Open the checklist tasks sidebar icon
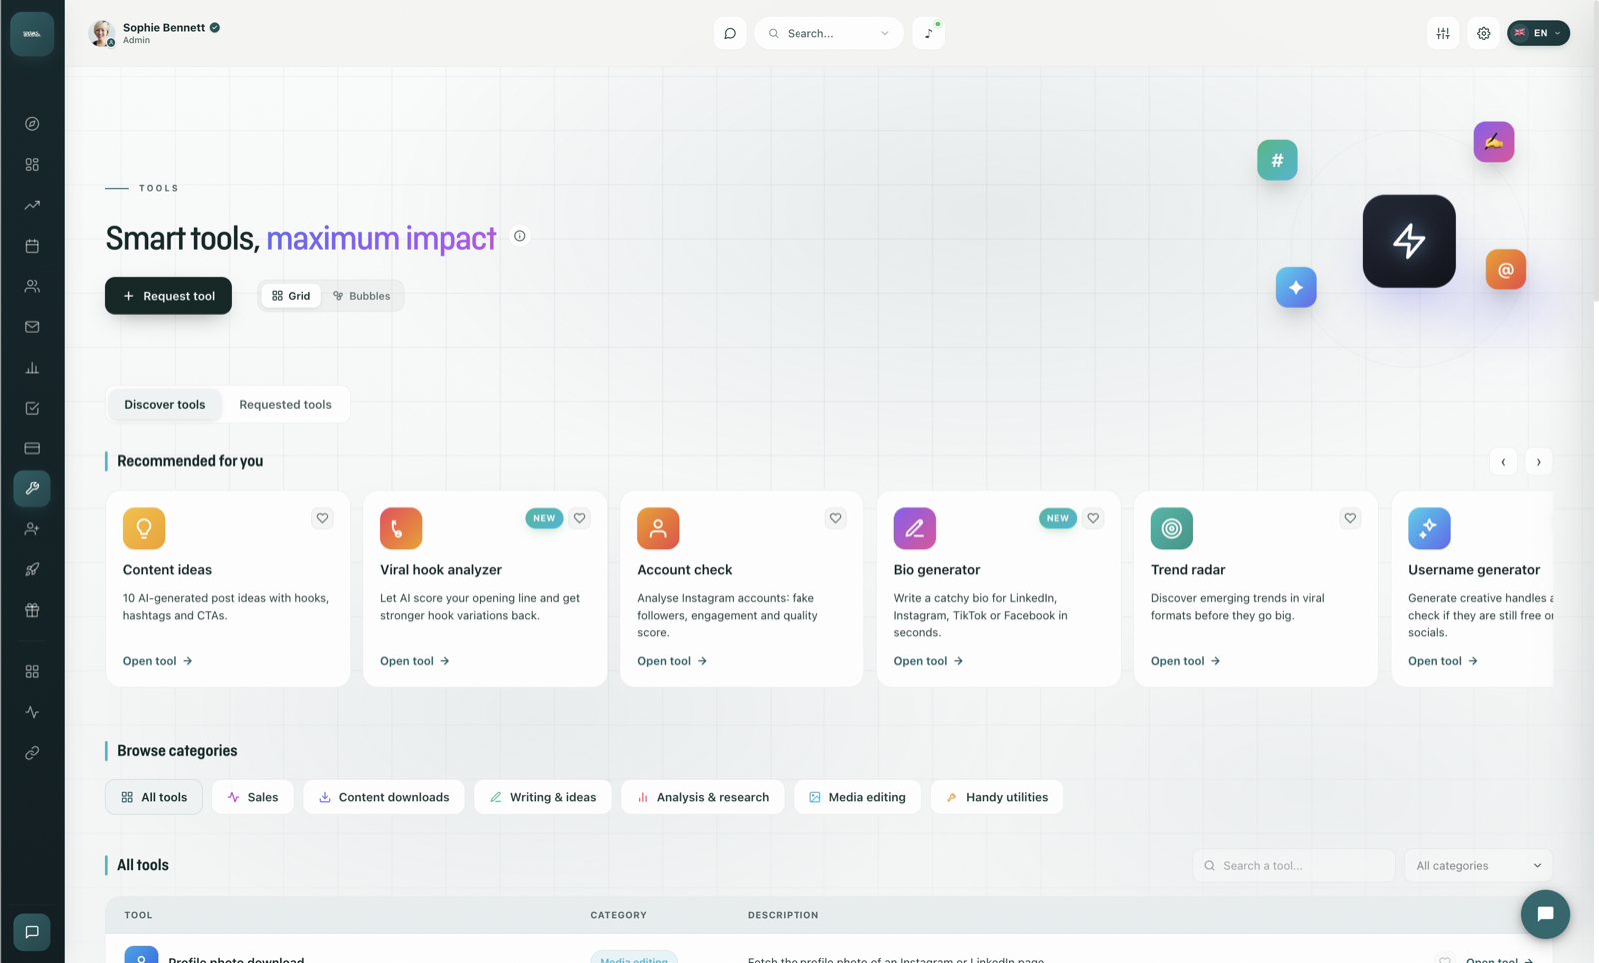This screenshot has height=963, width=1599. (x=32, y=408)
